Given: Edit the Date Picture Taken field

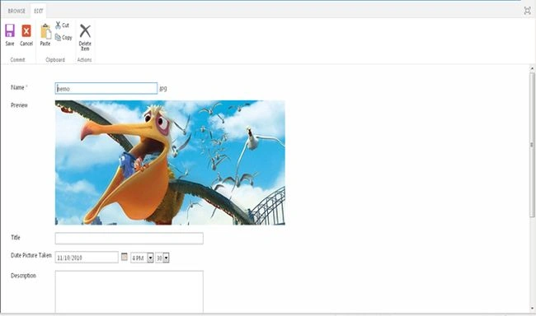Looking at the screenshot, I should [87, 258].
